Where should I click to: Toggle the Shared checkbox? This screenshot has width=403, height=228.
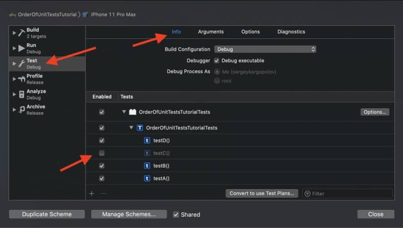coord(176,214)
